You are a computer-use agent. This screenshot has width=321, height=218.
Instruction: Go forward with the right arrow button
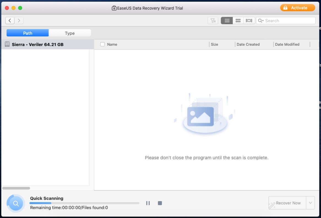pyautogui.click(x=19, y=20)
